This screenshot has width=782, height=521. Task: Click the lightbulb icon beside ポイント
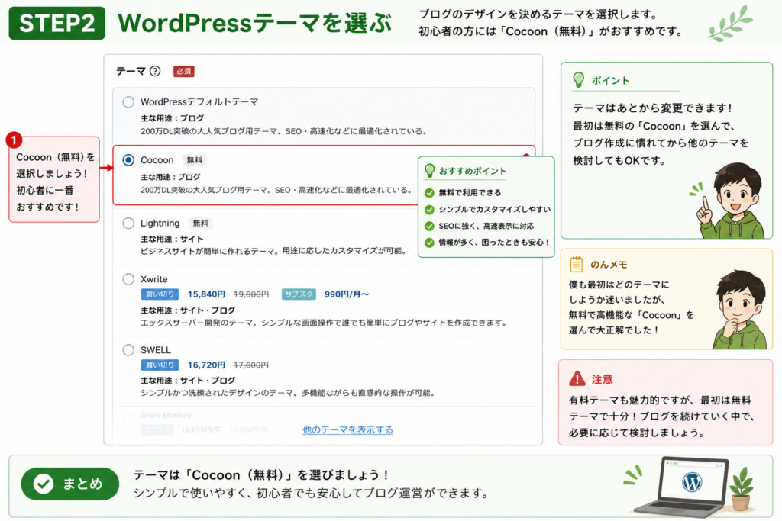tap(579, 79)
